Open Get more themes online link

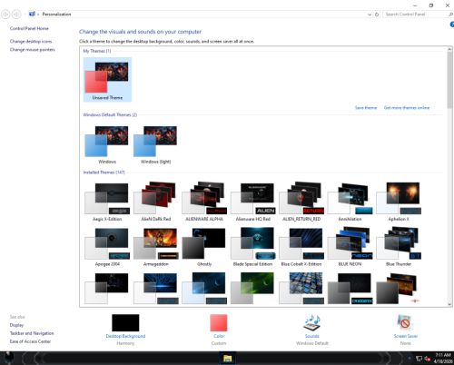[x=407, y=108]
